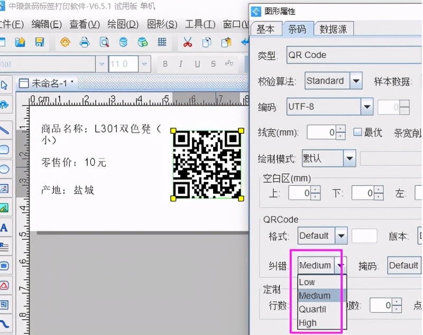The width and height of the screenshot is (423, 335).
Task: Select the QR code on the label canvas
Action: pos(207,164)
